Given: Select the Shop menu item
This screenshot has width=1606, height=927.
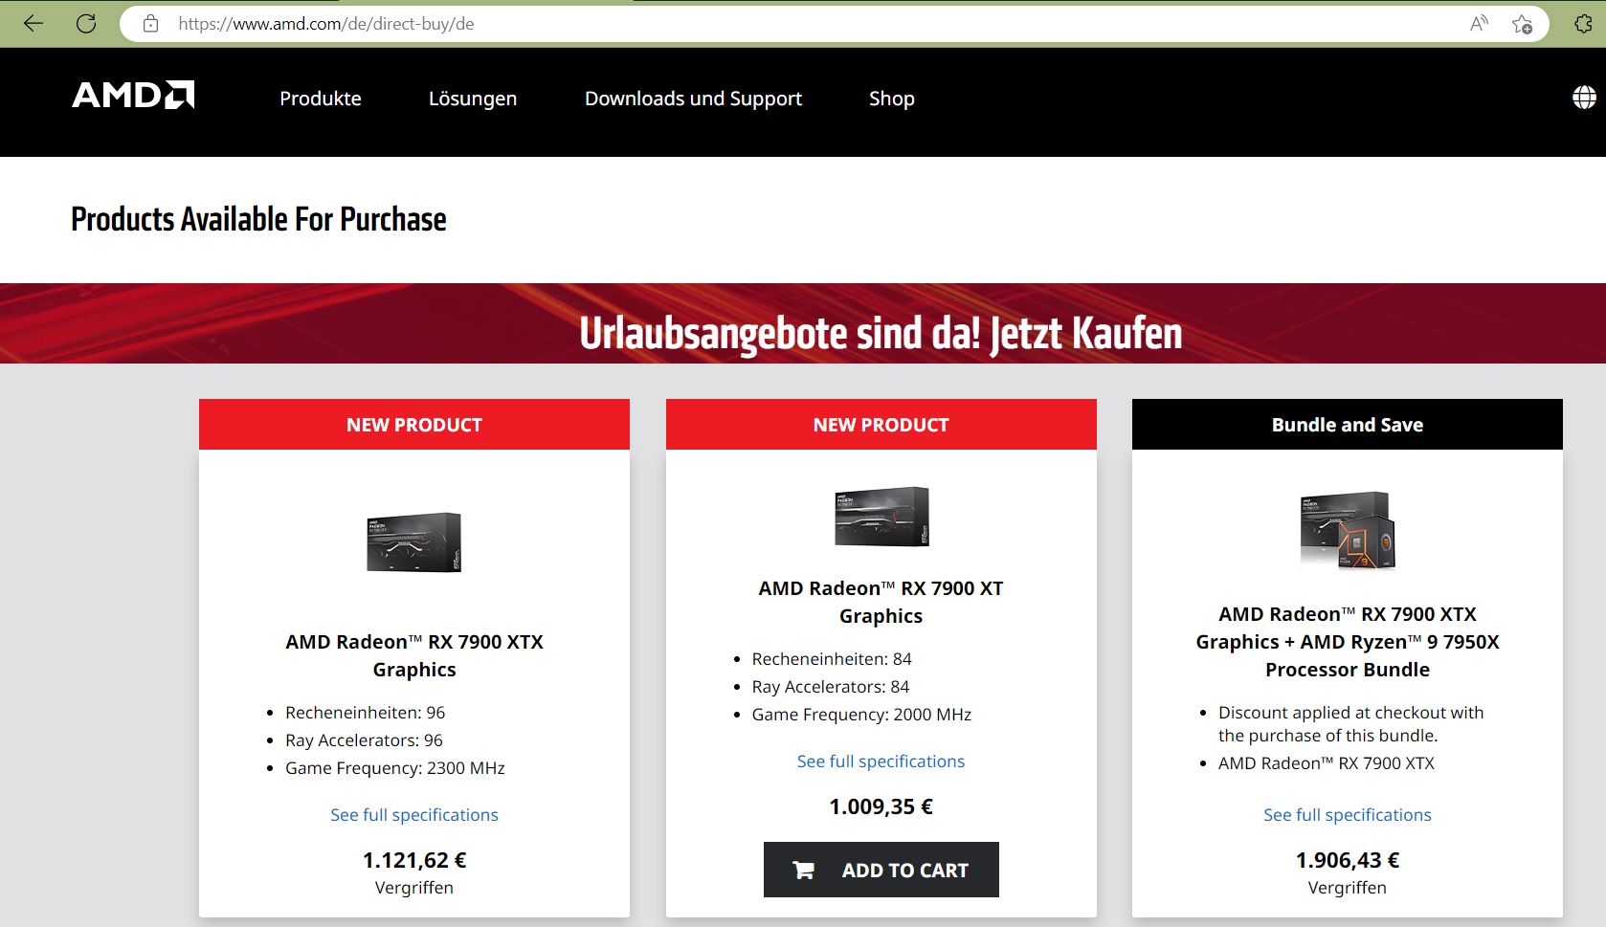Looking at the screenshot, I should 891,99.
